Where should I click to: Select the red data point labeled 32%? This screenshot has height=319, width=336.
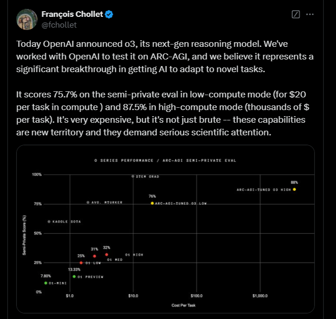coord(107,254)
